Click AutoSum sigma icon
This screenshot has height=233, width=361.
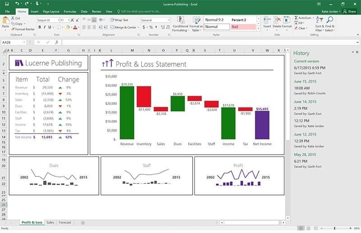296,18
